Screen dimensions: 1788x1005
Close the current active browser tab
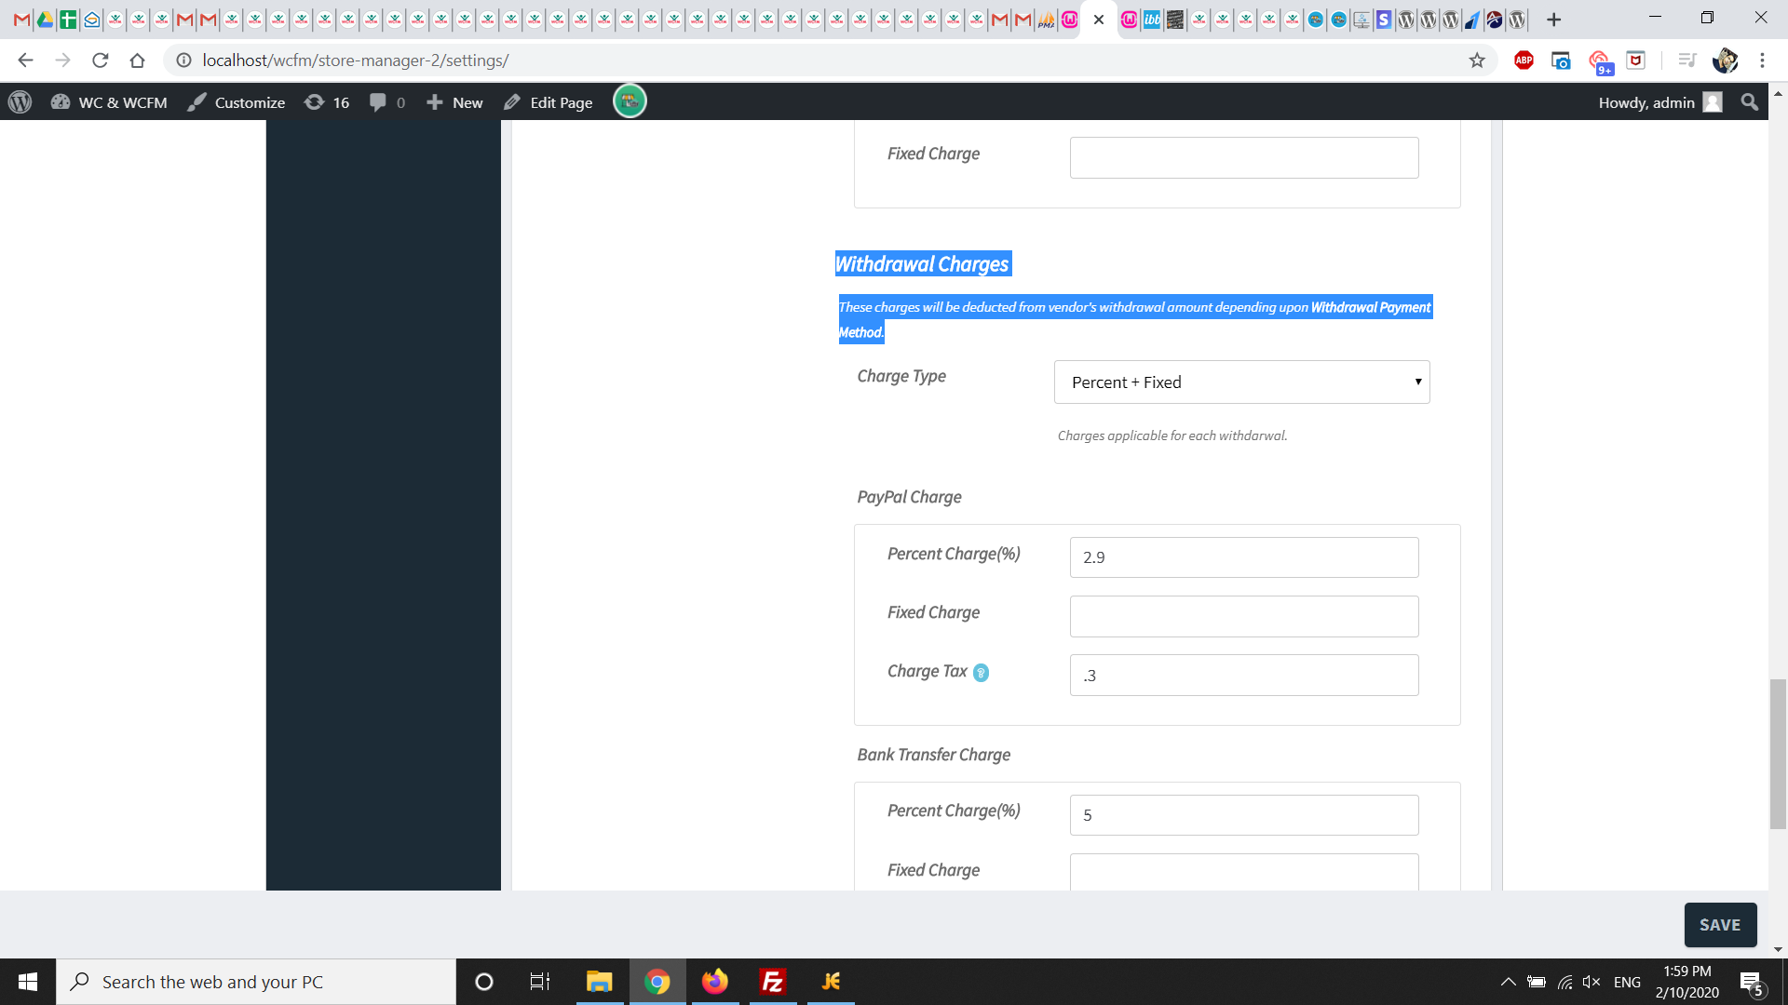[1099, 20]
